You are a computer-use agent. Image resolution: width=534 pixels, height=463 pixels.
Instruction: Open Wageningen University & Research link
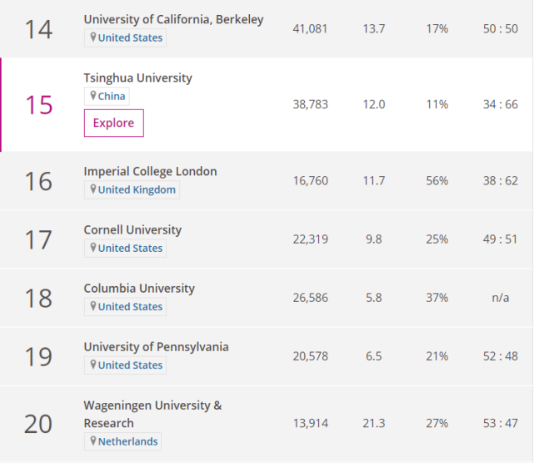[152, 405]
